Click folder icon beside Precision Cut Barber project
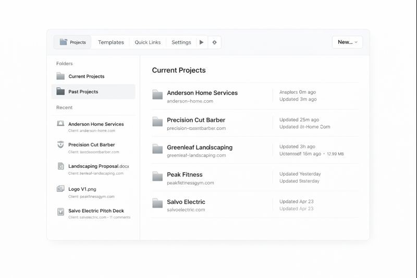This screenshot has width=417, height=278. pos(157,122)
